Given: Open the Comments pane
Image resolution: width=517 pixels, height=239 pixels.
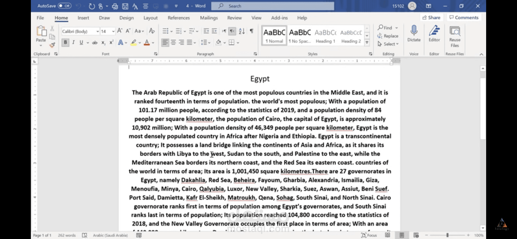Looking at the screenshot, I should pyautogui.click(x=464, y=18).
